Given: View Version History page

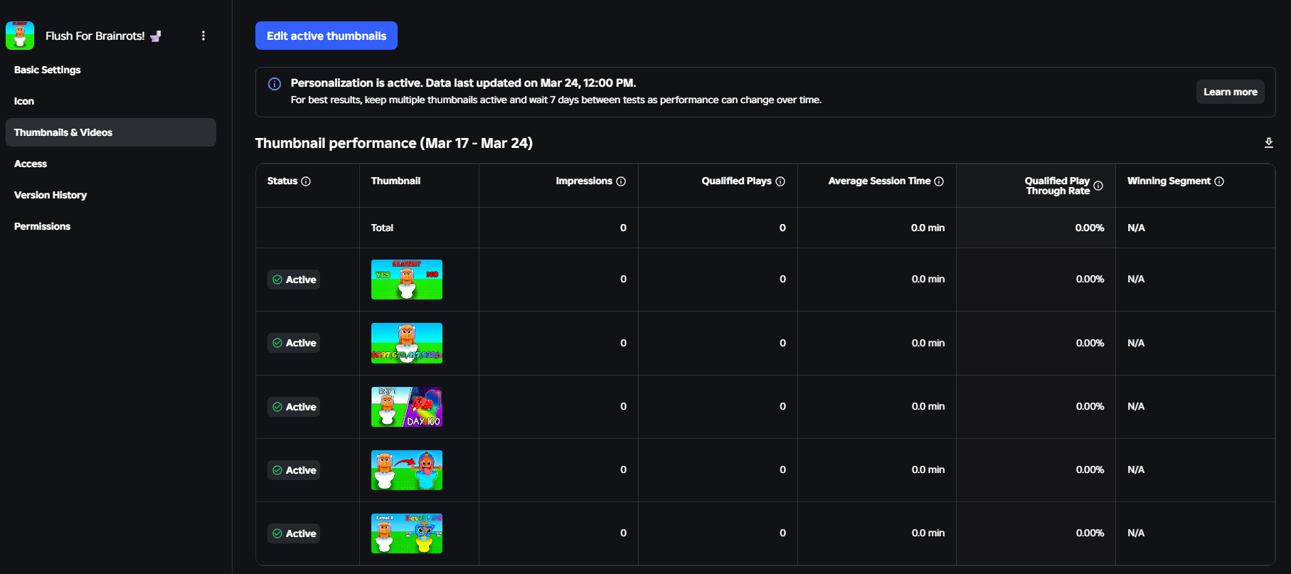Looking at the screenshot, I should click(111, 195).
